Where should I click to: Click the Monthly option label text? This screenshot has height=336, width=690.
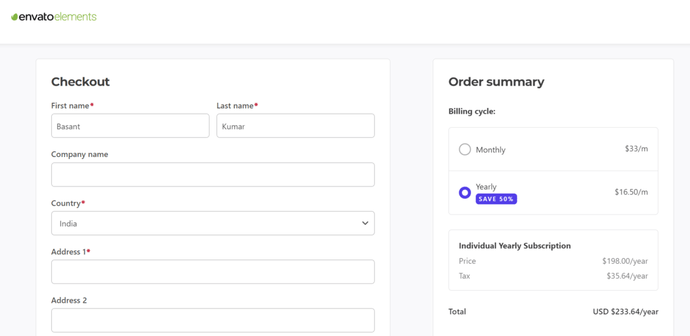tap(490, 150)
